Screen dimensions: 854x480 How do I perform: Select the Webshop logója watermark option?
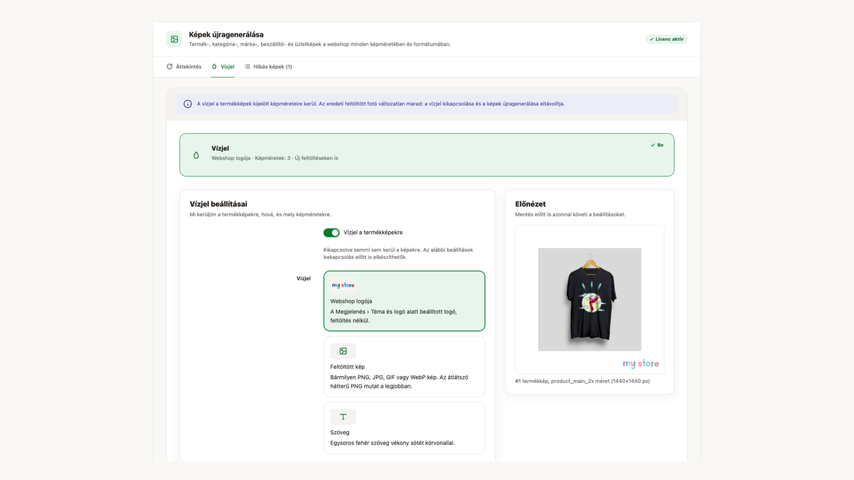coord(404,301)
